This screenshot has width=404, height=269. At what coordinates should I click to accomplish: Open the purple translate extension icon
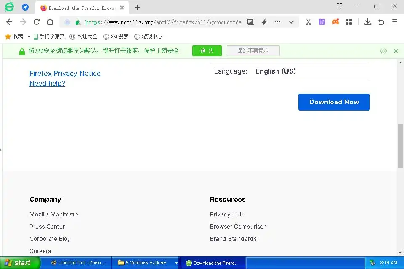click(x=322, y=22)
